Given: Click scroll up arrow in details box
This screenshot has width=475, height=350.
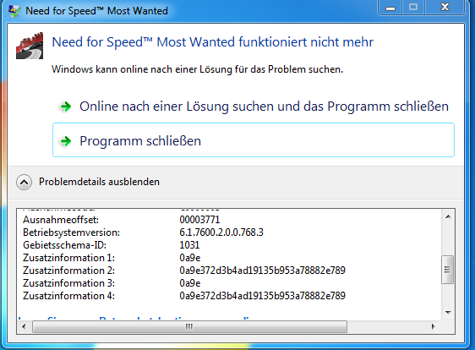Looking at the screenshot, I should (448, 216).
